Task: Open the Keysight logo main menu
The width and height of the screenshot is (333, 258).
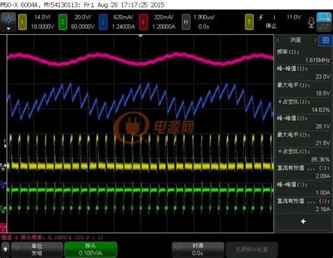Action: [x=8, y=20]
